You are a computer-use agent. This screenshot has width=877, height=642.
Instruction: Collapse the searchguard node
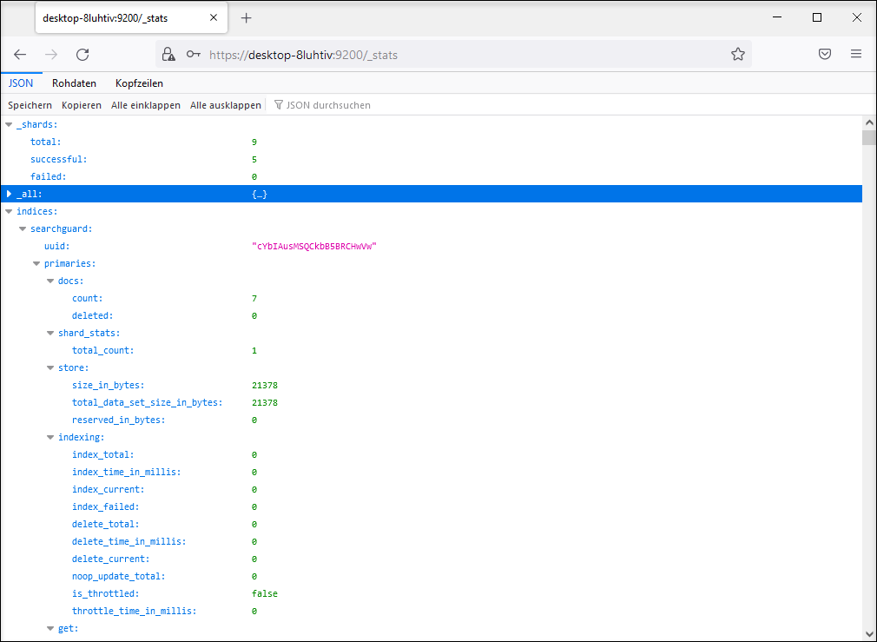tap(23, 229)
